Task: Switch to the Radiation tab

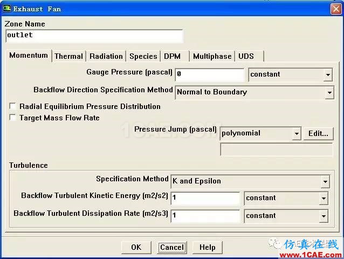Action: point(106,56)
